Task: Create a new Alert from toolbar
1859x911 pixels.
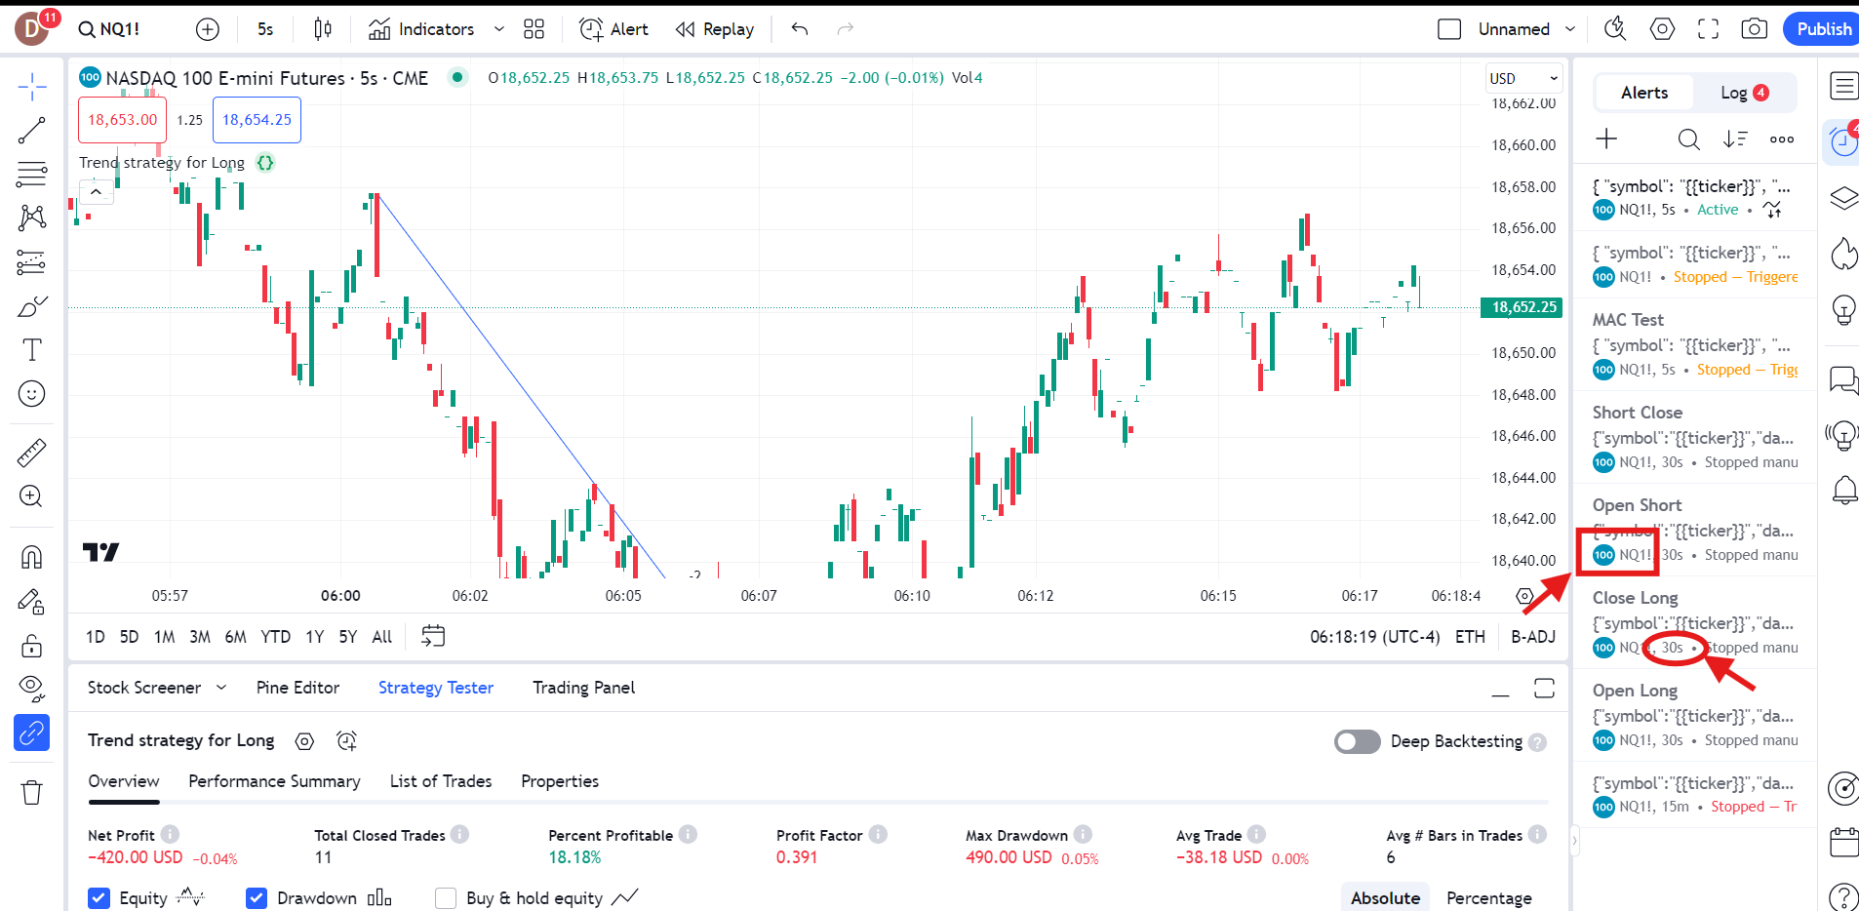Action: coord(613,29)
